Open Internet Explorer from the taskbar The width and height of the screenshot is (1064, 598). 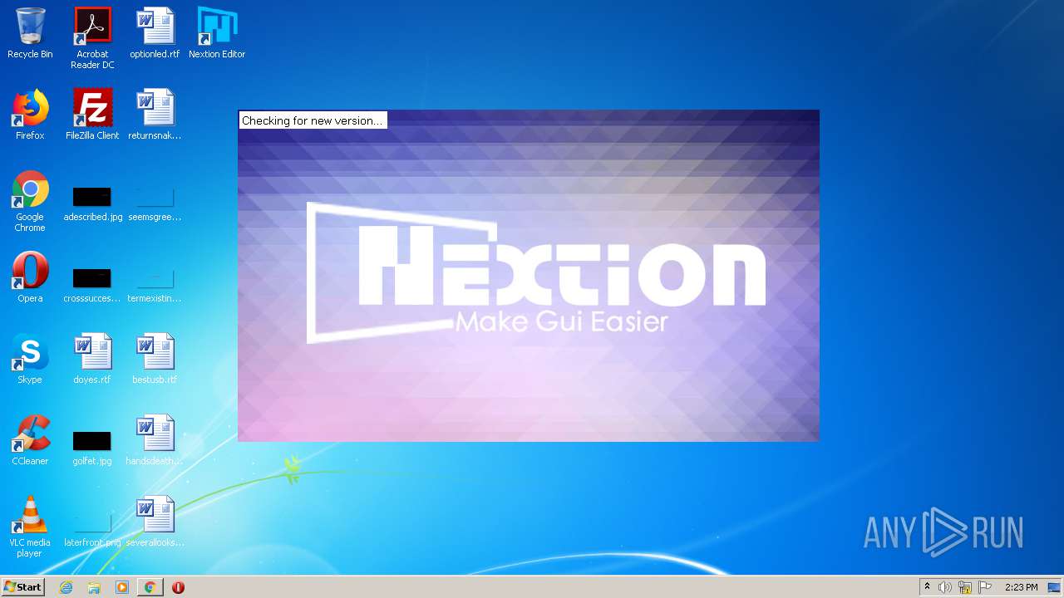coord(66,587)
